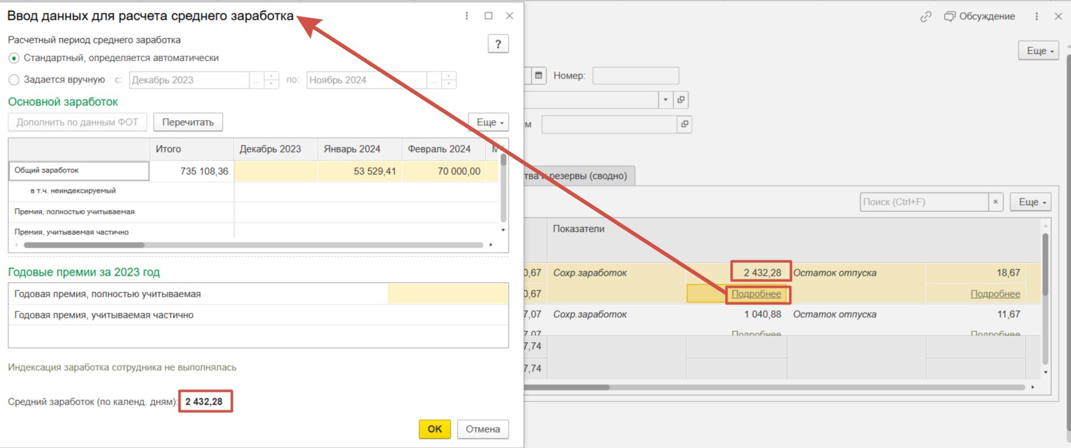The height and width of the screenshot is (448, 1071).
Task: Open the calendar date picker icon
Action: click(538, 75)
